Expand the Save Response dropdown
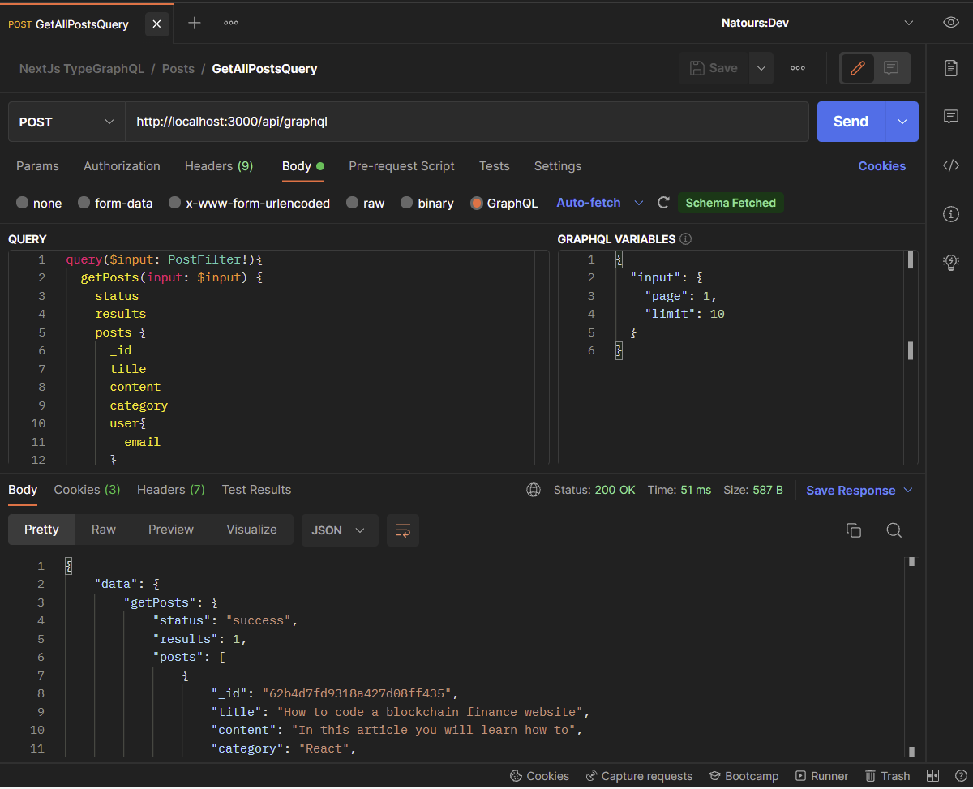Screen dimensions: 973x789 click(907, 490)
